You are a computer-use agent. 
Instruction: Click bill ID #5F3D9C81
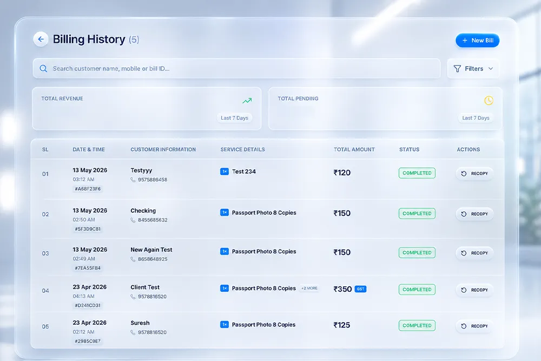pyautogui.click(x=88, y=229)
